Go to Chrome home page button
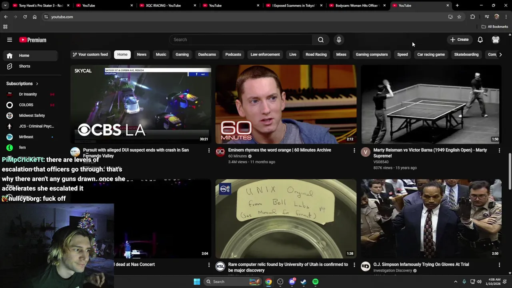Viewport: 512px width, 288px height. (34, 17)
